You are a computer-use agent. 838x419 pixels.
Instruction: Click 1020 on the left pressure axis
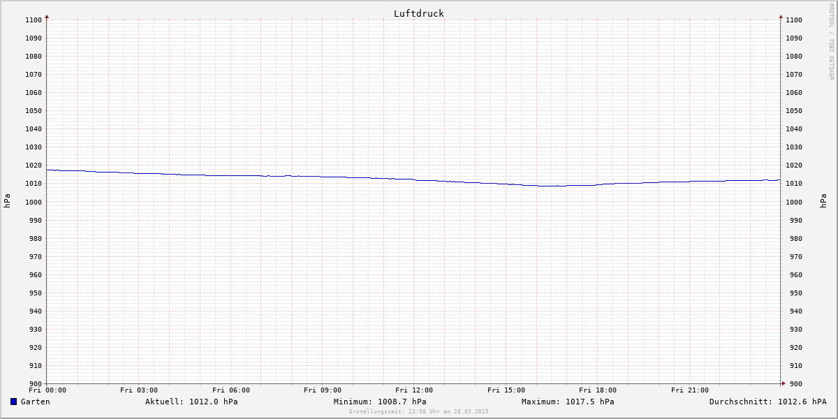point(34,166)
